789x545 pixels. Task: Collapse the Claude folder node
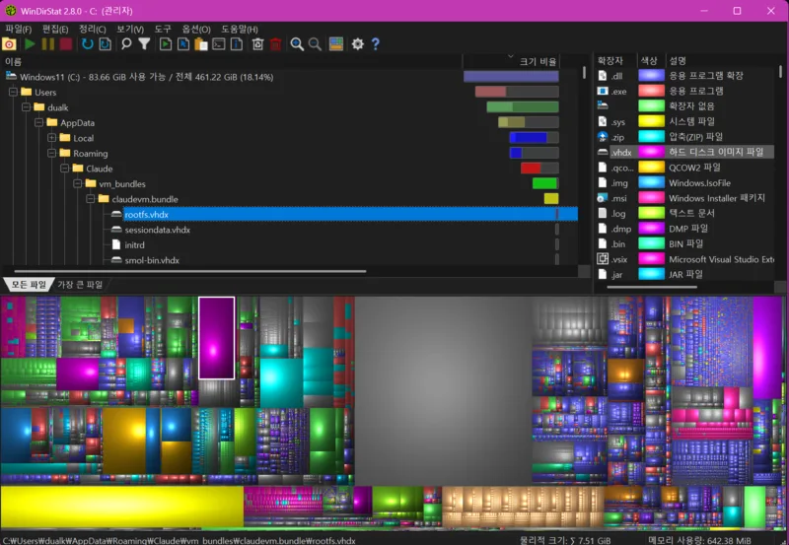pyautogui.click(x=64, y=169)
